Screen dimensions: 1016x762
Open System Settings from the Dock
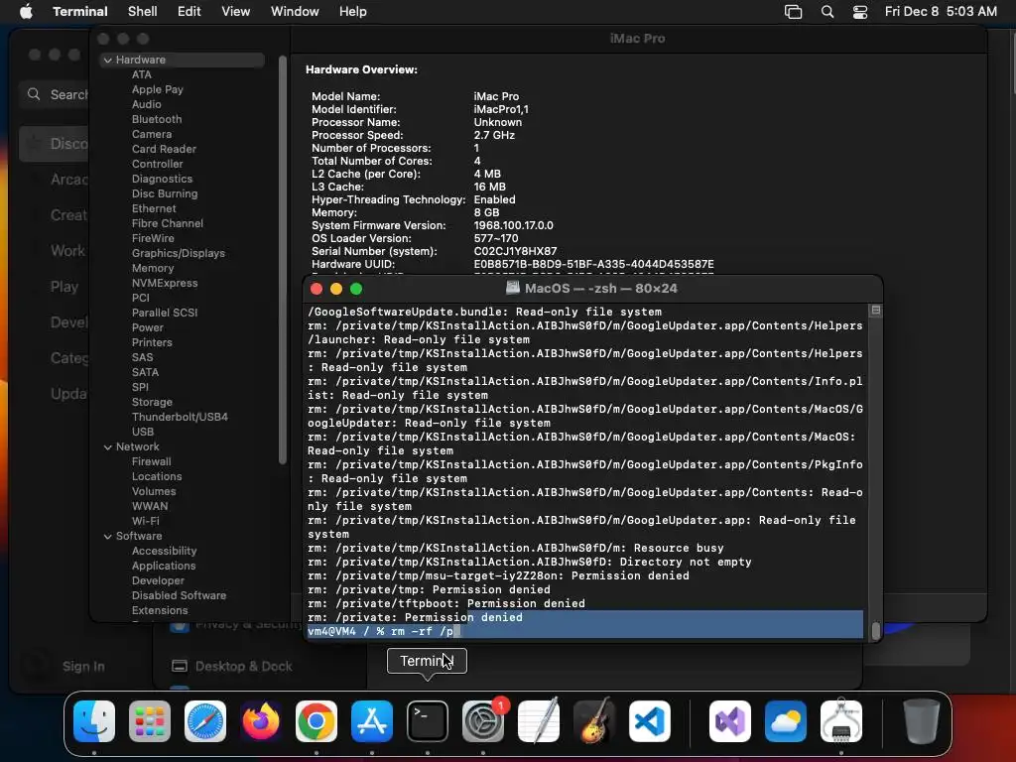[x=483, y=721]
